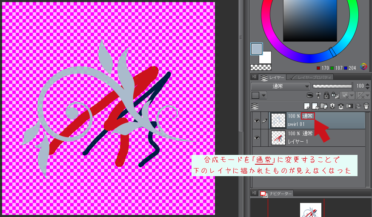Click the panel divider grip handle
This screenshot has height=217, width=372.
[241, 37]
